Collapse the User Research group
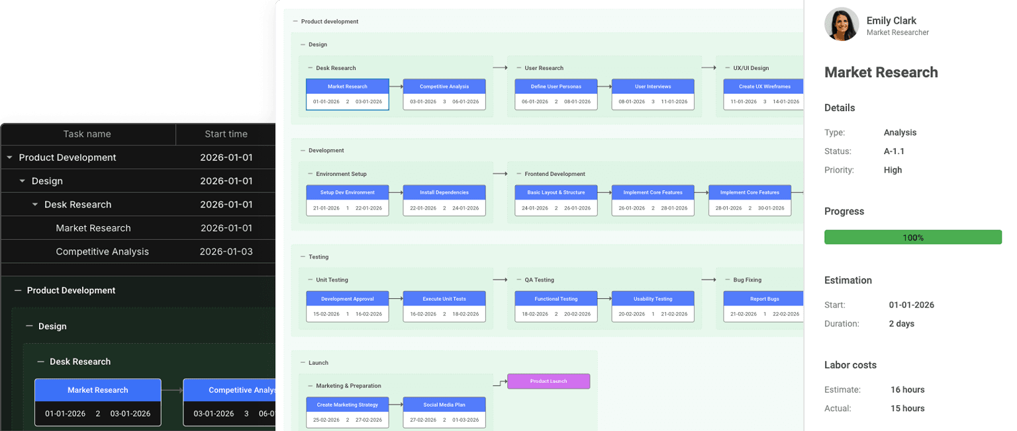1017x431 pixels. coord(518,68)
